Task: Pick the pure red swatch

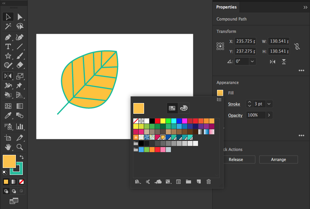Action: pos(157,121)
